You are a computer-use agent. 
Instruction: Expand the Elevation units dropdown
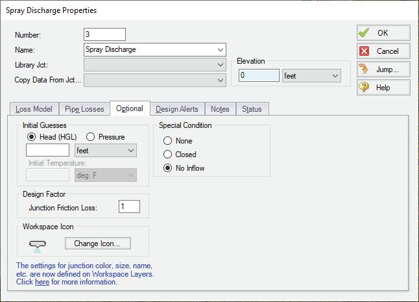pos(335,76)
